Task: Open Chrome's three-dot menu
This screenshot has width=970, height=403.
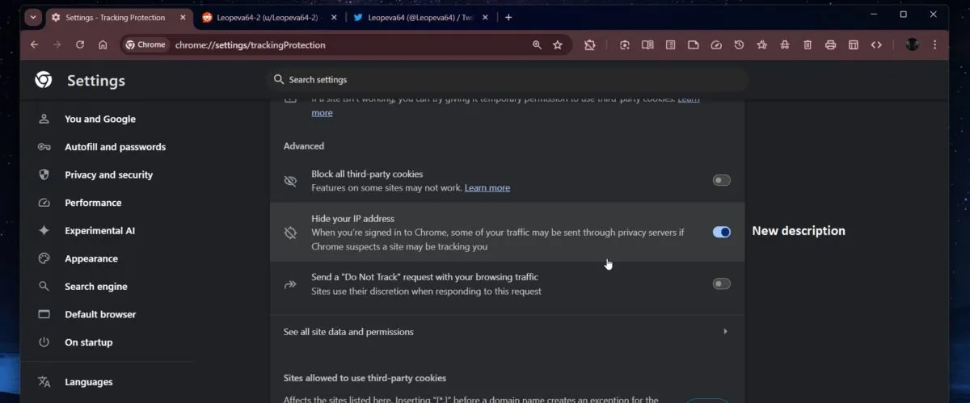Action: 935,45
